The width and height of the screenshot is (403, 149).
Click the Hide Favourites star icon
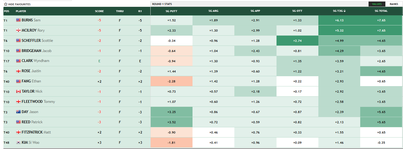coord(6,4)
